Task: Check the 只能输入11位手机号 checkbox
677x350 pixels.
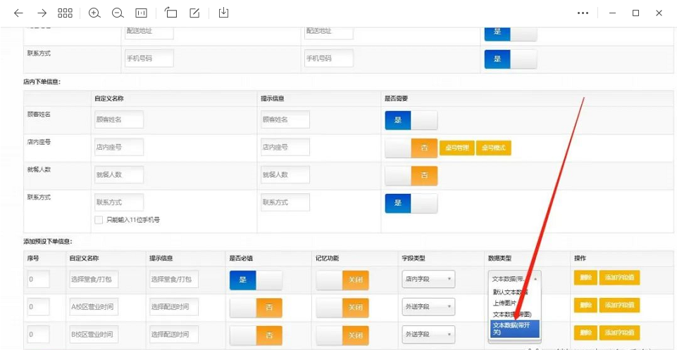Action: [x=99, y=220]
